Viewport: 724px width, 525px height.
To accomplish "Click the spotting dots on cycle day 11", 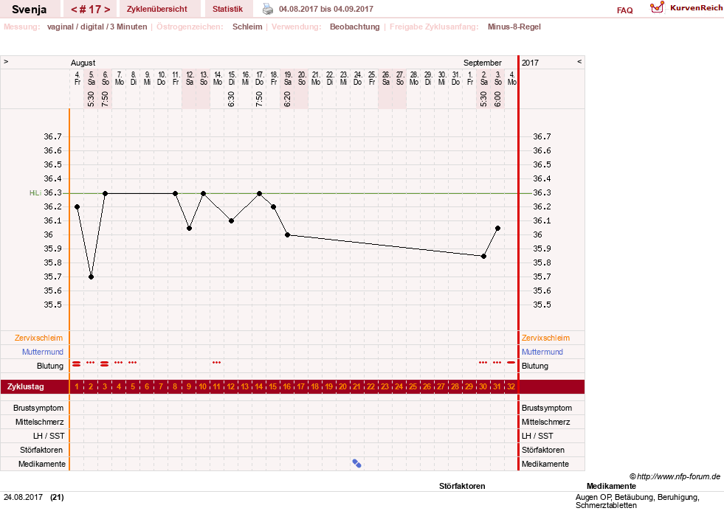I will (216, 363).
